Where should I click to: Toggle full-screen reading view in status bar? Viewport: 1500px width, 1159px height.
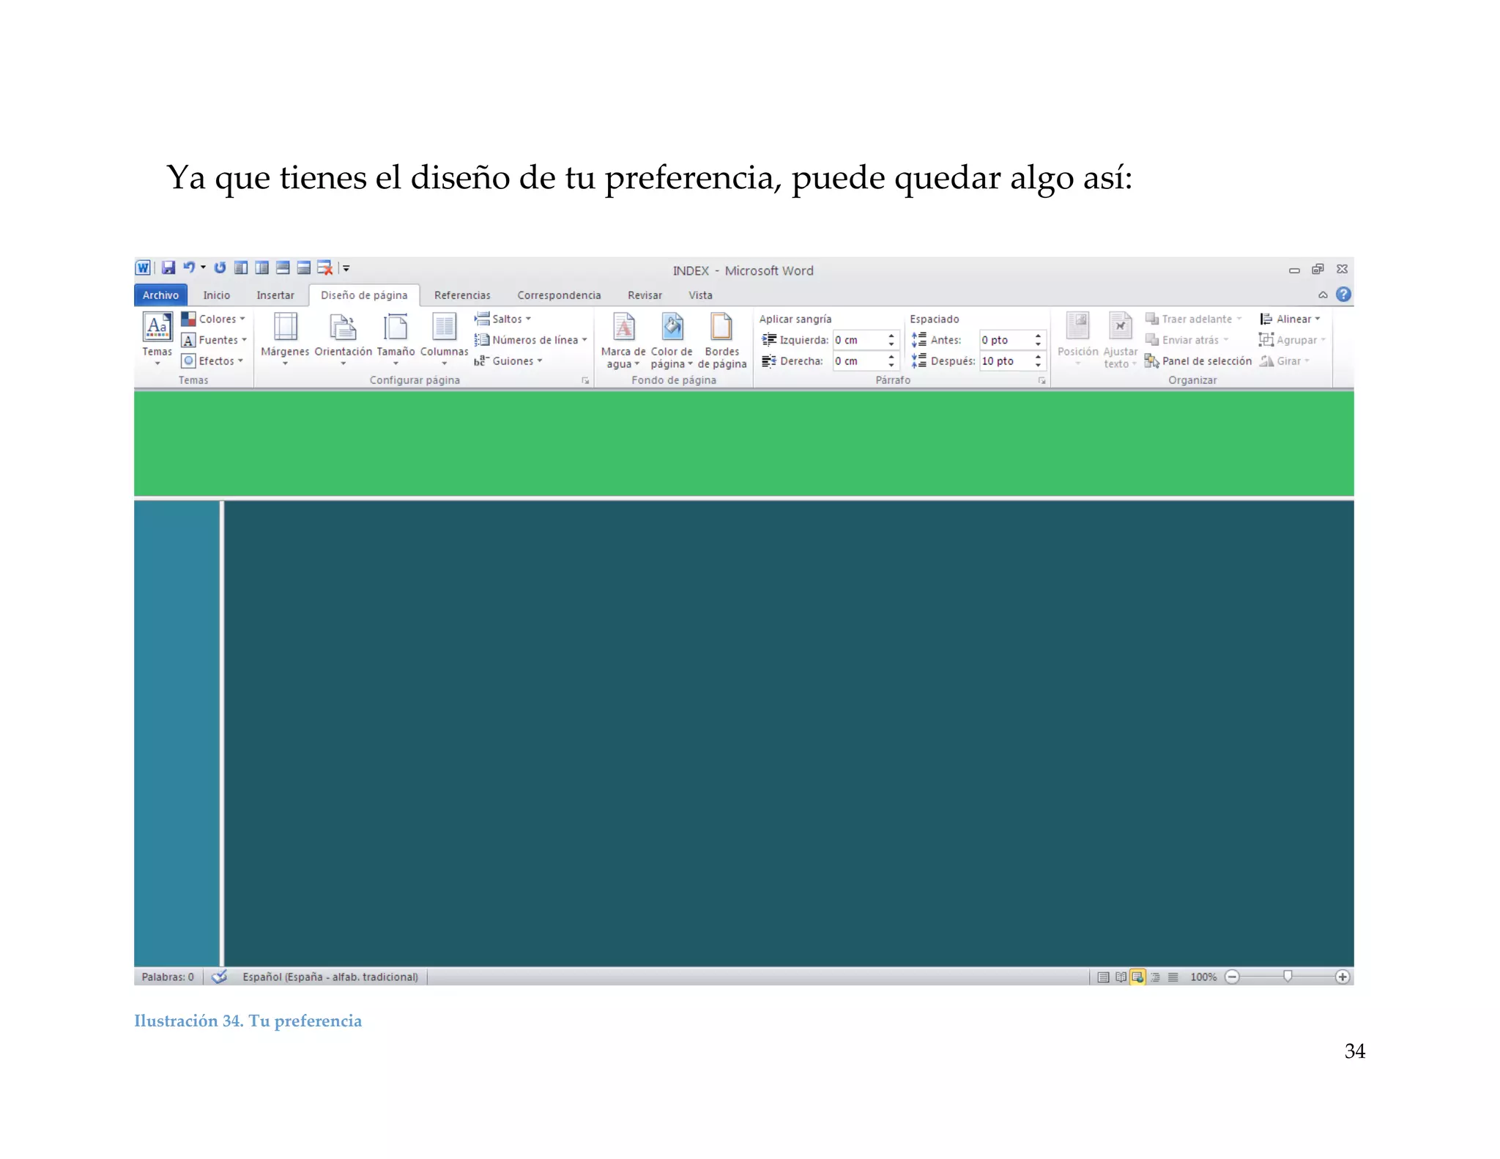[1121, 977]
